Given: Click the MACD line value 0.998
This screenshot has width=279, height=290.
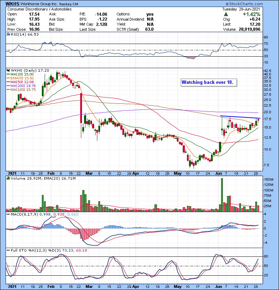Looking at the screenshot, I should [x=45, y=215].
